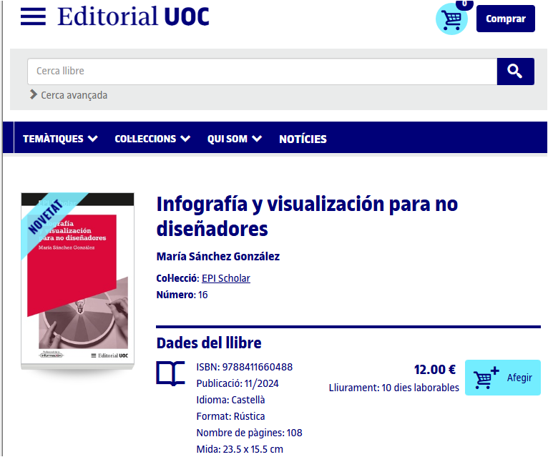Click Mida: 23.5 x 15.5 cm text
Screen dimensions: 548x457
coord(240,449)
